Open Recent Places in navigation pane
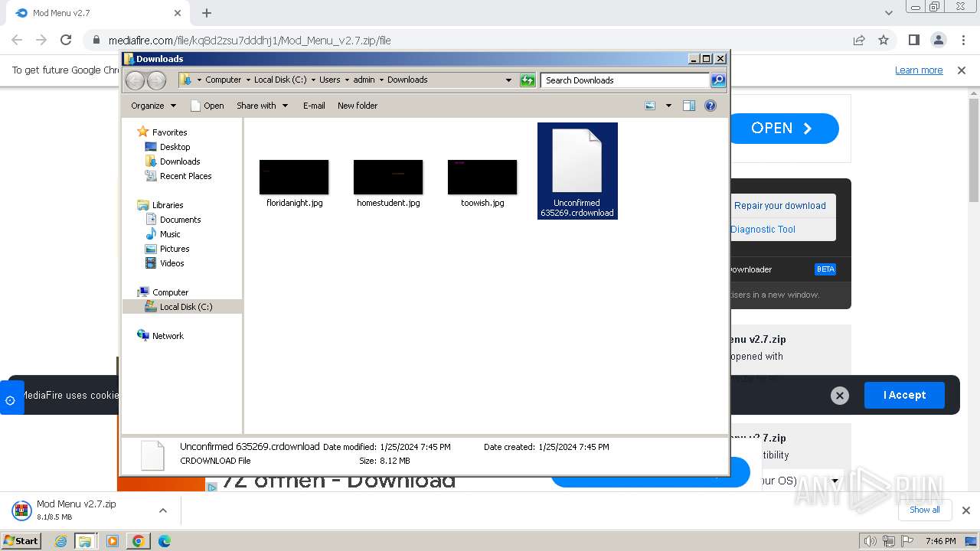 coord(185,176)
